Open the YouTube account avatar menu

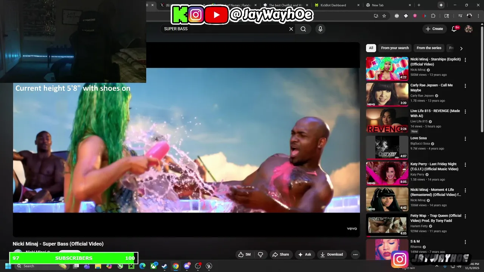click(468, 29)
